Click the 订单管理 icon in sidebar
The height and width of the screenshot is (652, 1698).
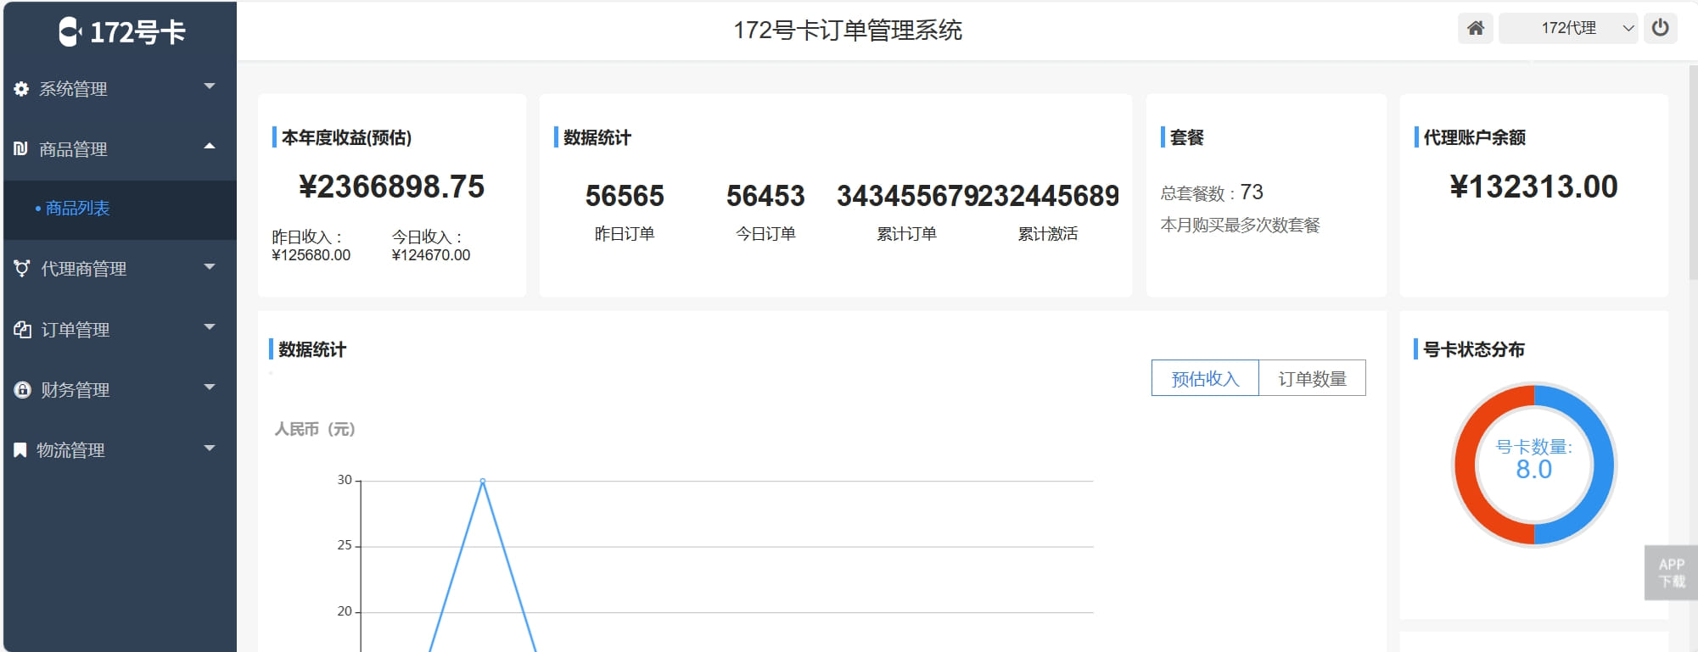point(22,330)
